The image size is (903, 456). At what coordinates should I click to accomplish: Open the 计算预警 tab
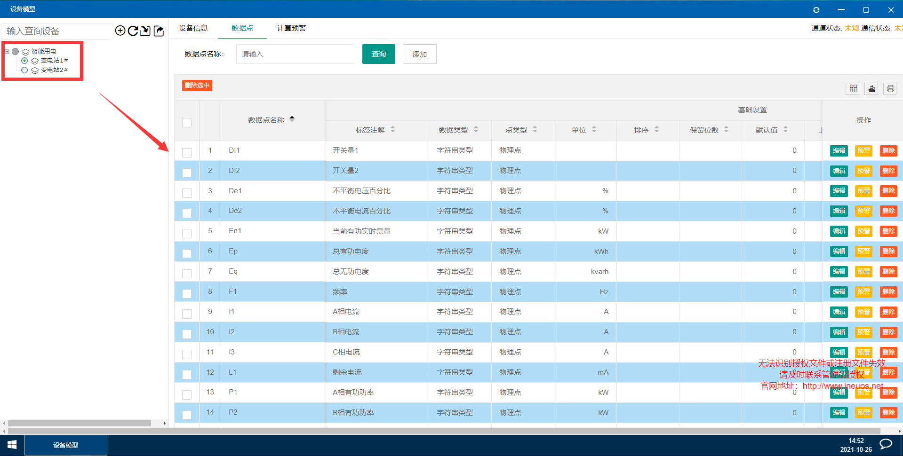tap(291, 28)
